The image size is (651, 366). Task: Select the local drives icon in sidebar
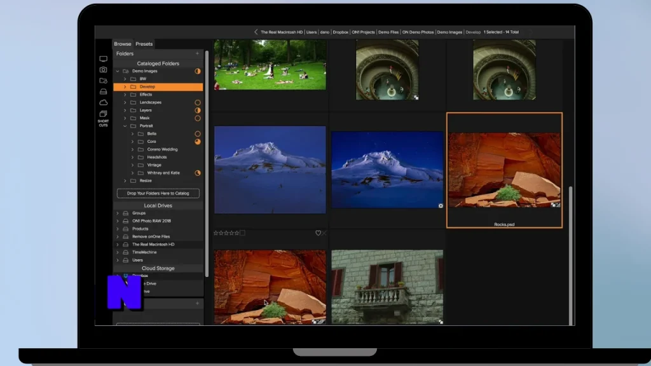coord(104,91)
